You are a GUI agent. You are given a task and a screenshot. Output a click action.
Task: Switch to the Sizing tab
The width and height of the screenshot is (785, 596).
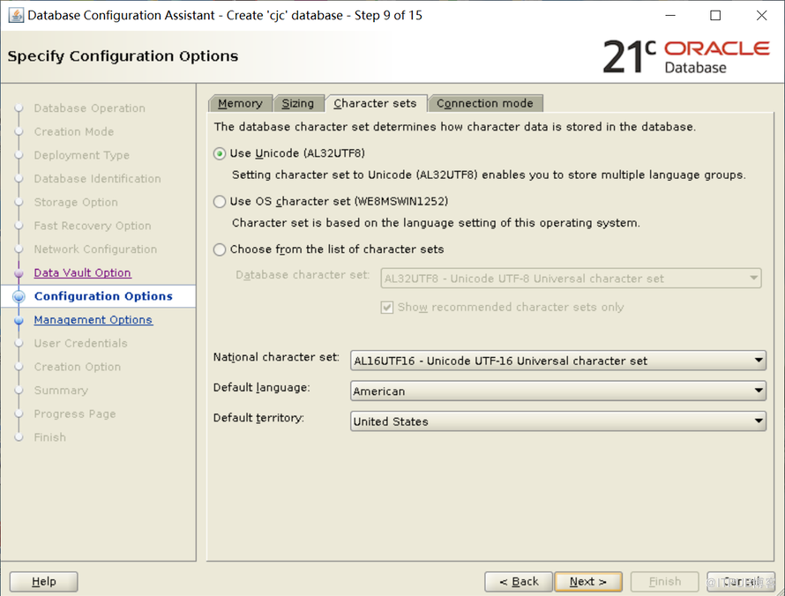pos(298,103)
